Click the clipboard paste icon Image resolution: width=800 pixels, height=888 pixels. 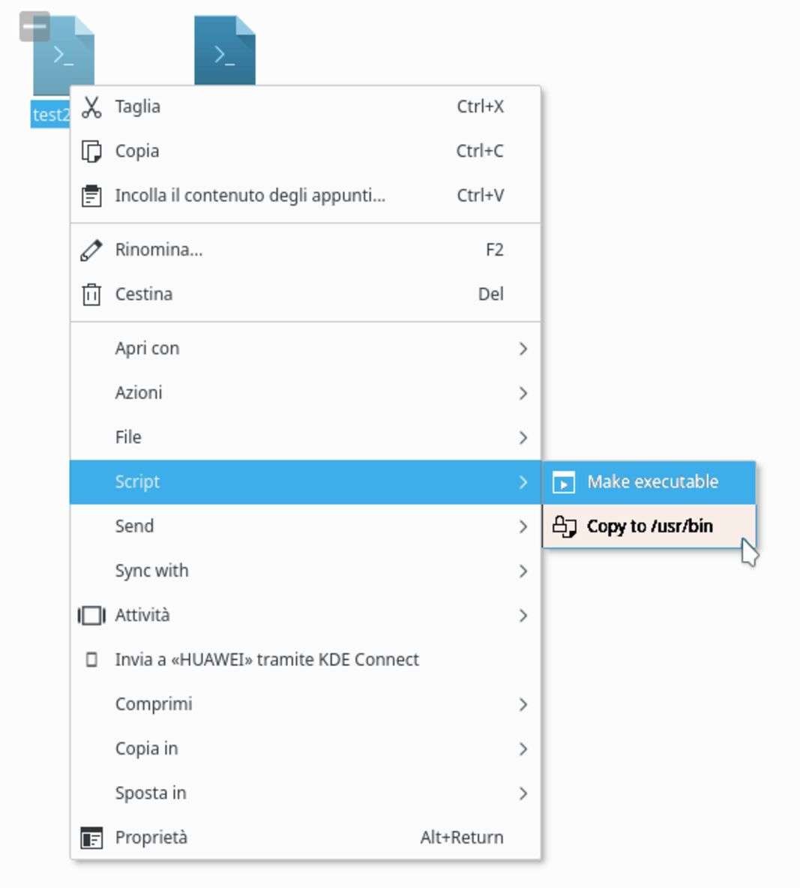pyautogui.click(x=91, y=196)
